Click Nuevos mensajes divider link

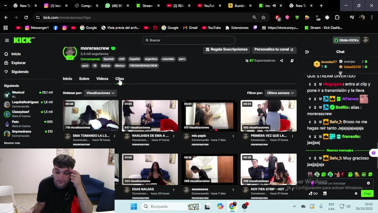point(340,150)
